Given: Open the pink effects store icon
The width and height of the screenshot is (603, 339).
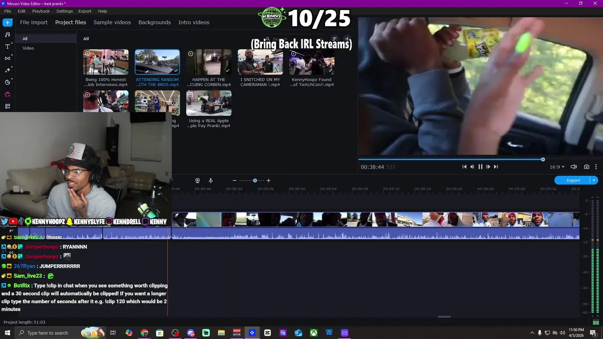Looking at the screenshot, I should [8, 94].
